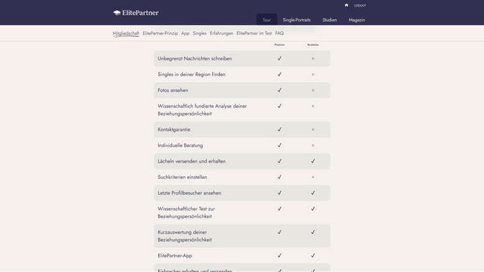Go to ElitePartner-Prinzip section
This screenshot has width=484, height=272.
[x=160, y=34]
